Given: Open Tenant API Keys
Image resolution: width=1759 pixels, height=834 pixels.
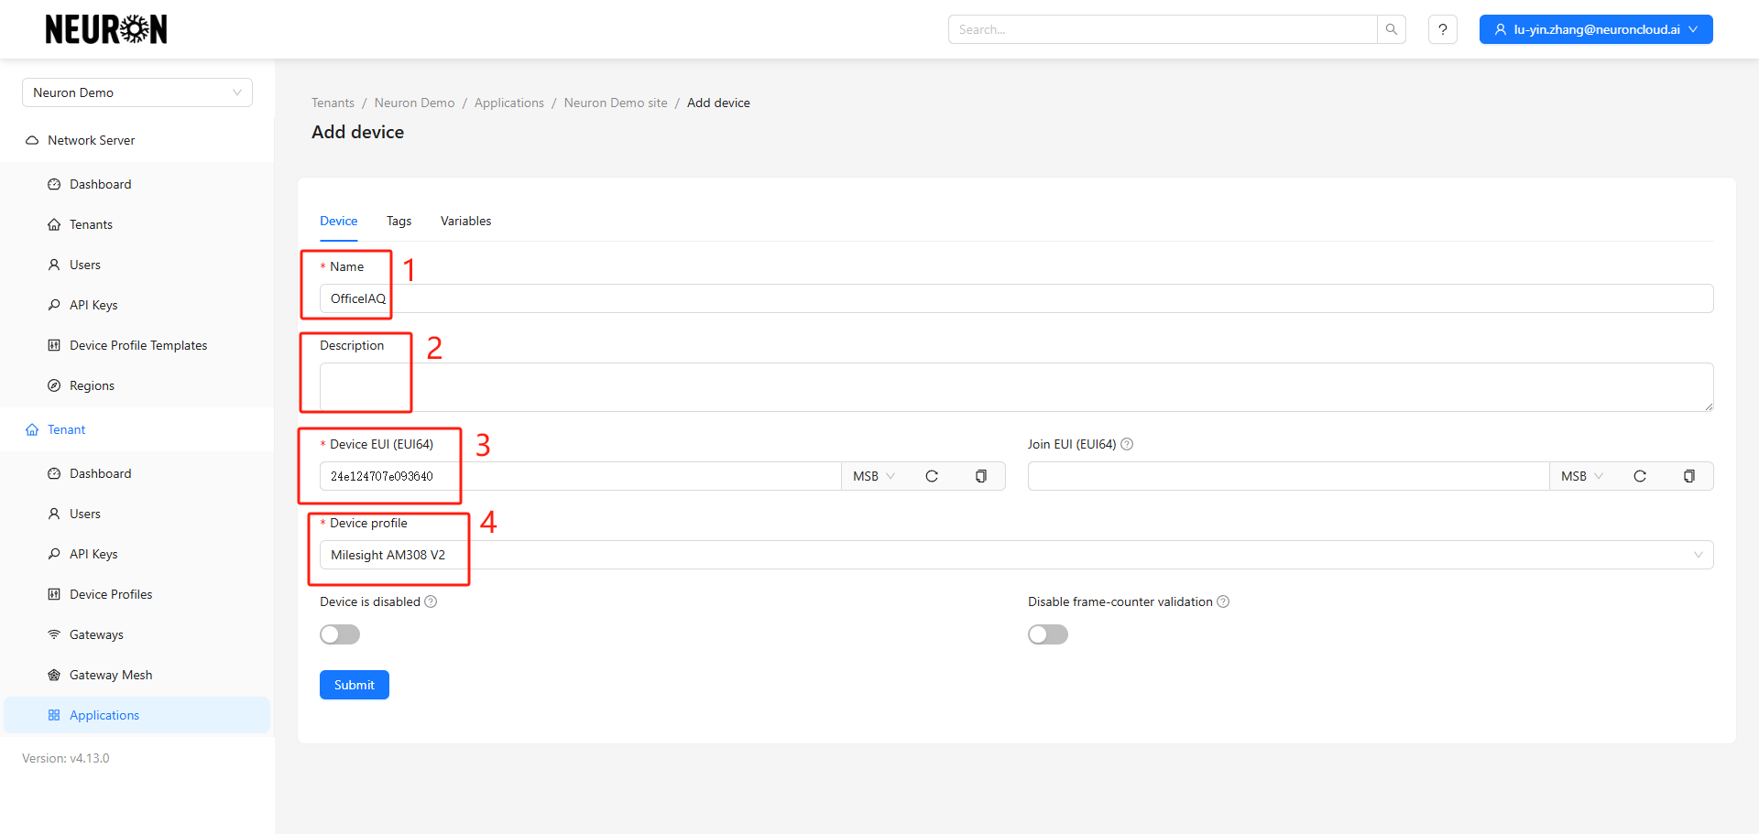Looking at the screenshot, I should [137, 554].
